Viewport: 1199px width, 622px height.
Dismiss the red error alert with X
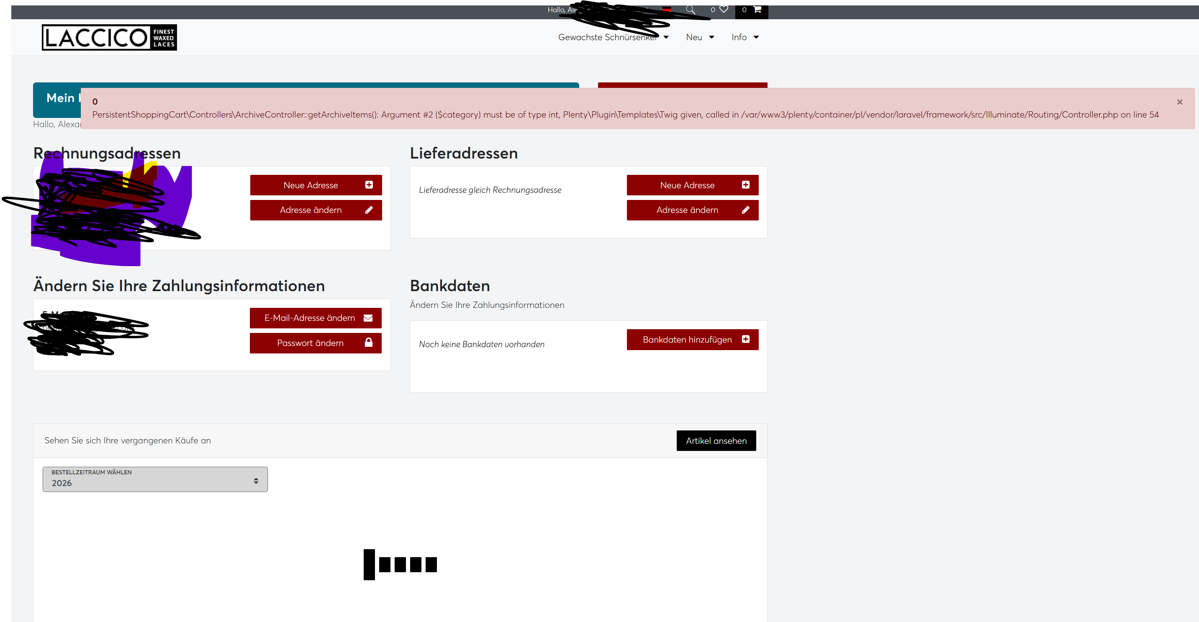[x=1179, y=102]
